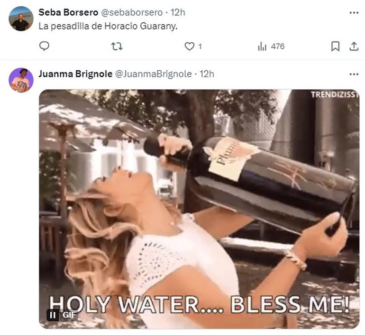Viewport: 365px width, 335px height.
Task: Pause the playing GIF
Action: coord(52,315)
